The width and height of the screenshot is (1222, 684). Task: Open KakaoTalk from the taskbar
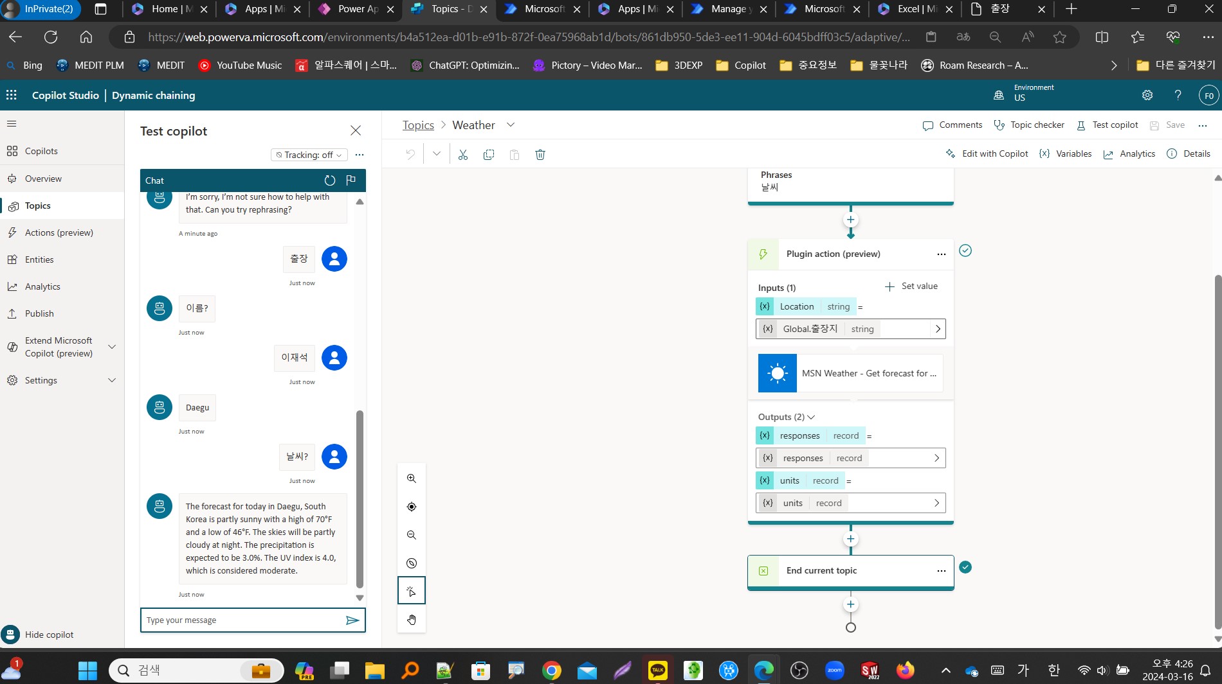tap(657, 671)
